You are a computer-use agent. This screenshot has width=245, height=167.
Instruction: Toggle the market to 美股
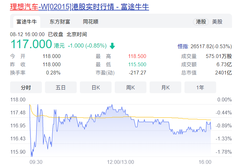(217, 22)
